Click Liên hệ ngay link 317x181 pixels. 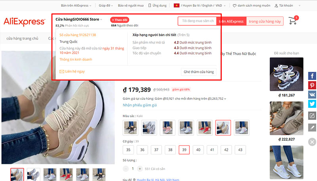75,72
